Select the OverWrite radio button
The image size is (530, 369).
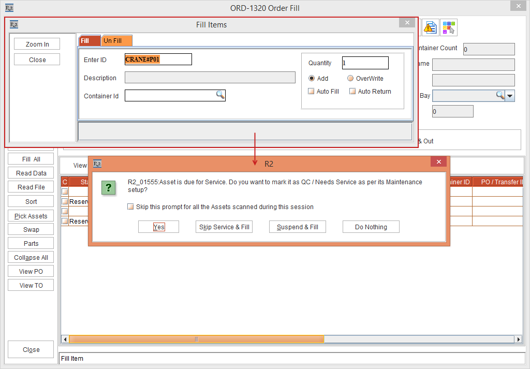click(x=350, y=79)
